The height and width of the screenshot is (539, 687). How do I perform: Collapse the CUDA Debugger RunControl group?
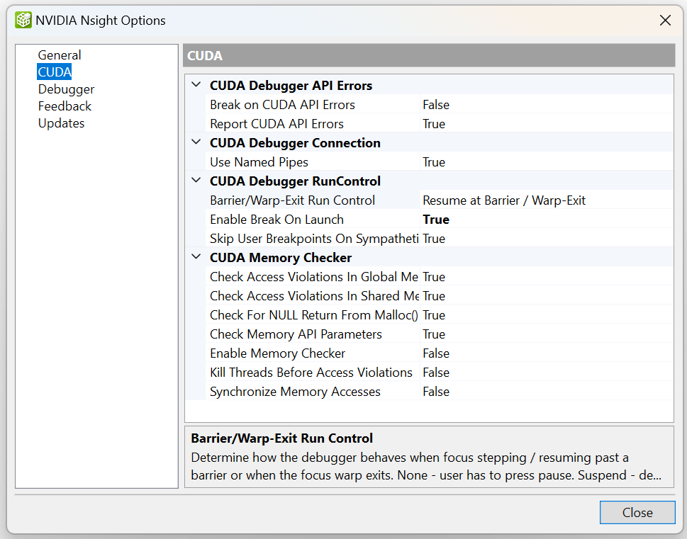coord(196,181)
